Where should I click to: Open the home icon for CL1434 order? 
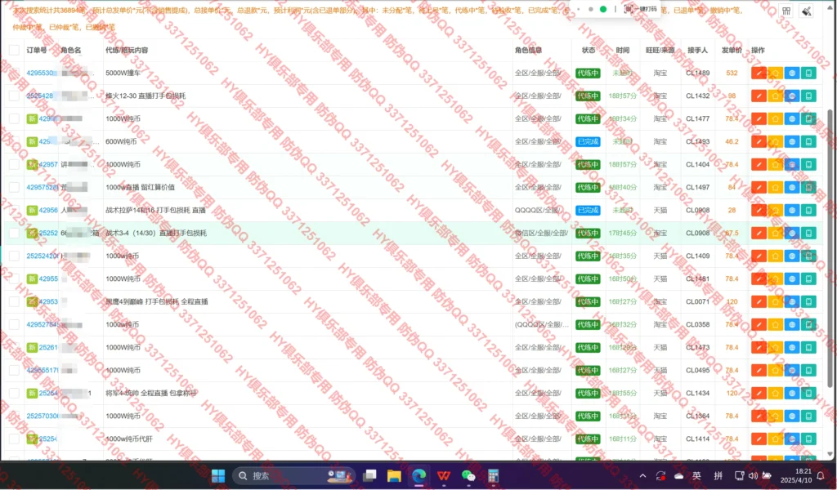pyautogui.click(x=775, y=394)
